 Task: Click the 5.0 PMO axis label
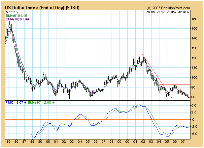click(x=194, y=106)
